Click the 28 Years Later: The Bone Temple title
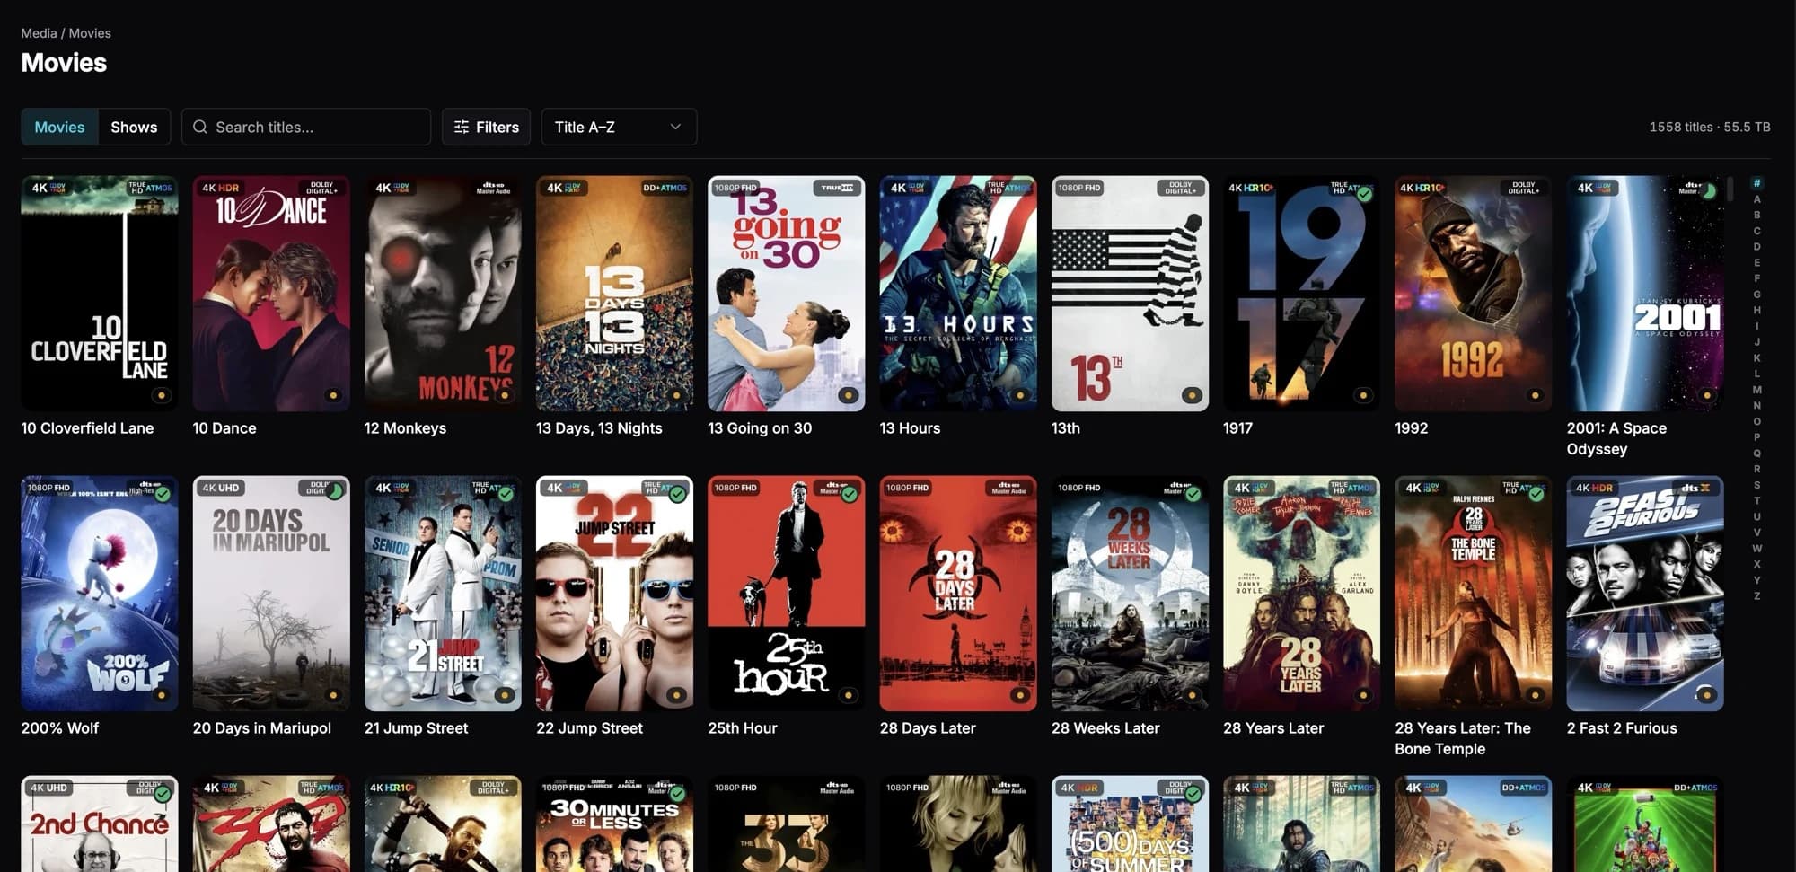This screenshot has height=872, width=1796. click(x=1463, y=738)
